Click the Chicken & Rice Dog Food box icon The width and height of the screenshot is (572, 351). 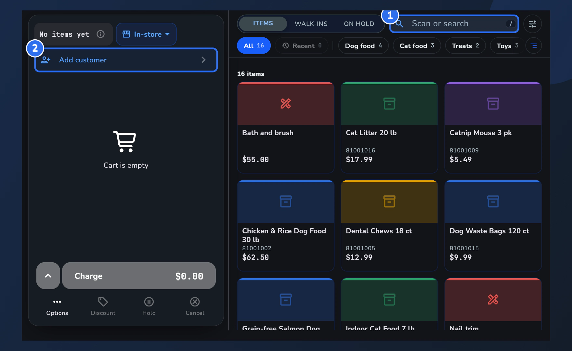(286, 201)
